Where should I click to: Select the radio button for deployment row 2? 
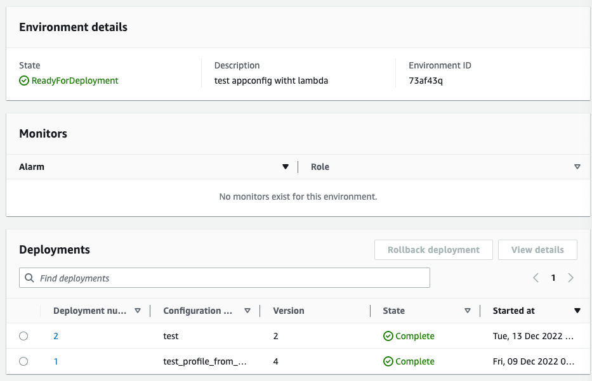[23, 336]
